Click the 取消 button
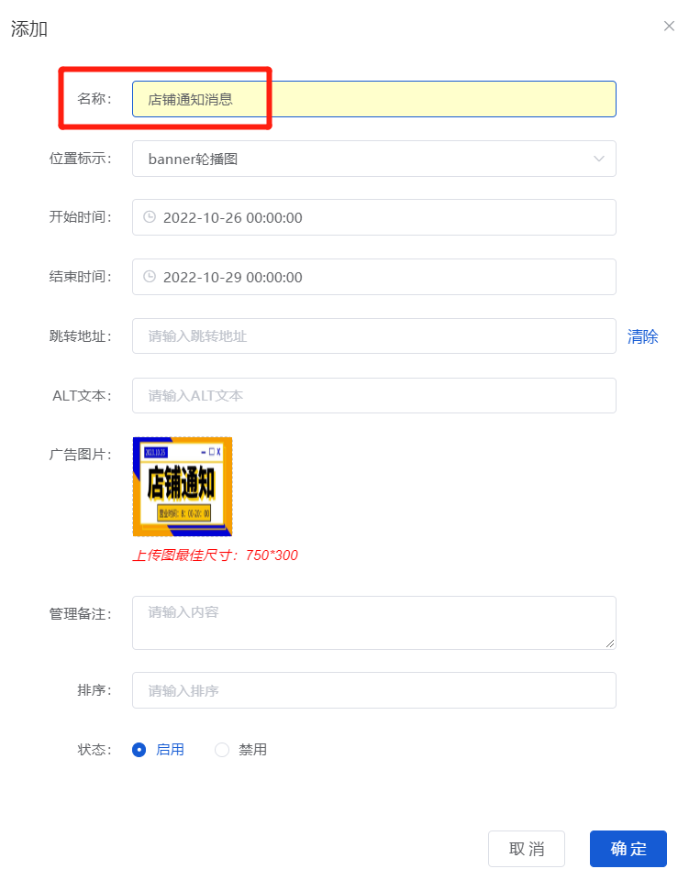The height and width of the screenshot is (880, 689). pos(527,849)
